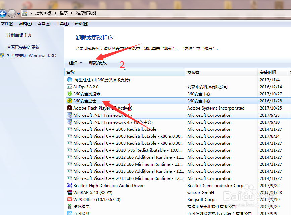This screenshot has height=215, width=291.
Task: Click the 阿里旺旺 program icon
Action: [70, 80]
